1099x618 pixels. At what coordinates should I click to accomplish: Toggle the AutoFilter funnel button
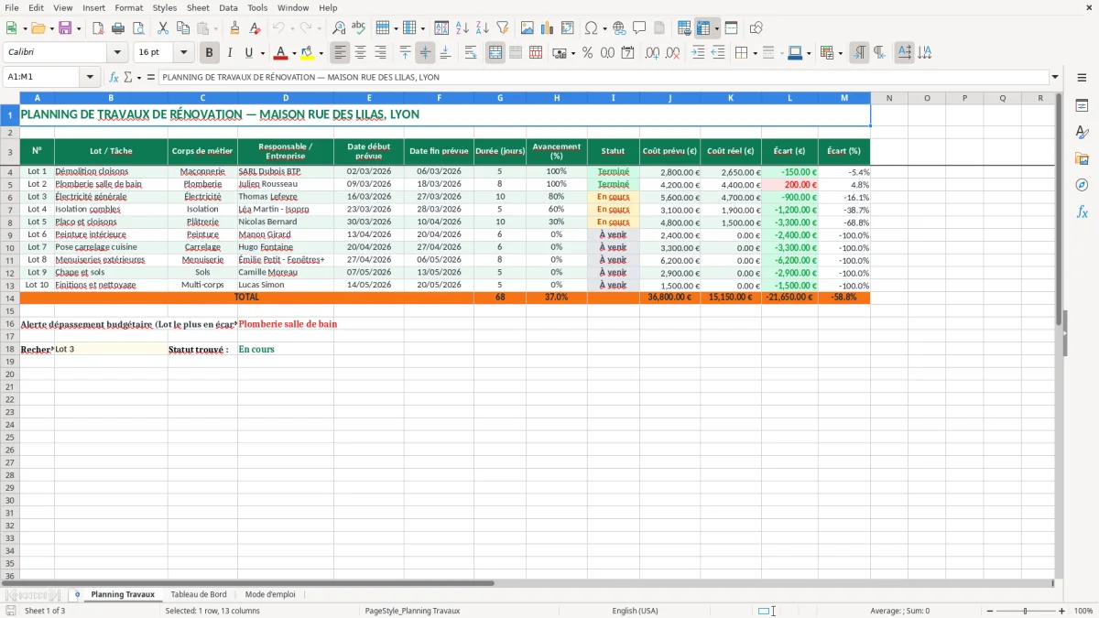[x=503, y=28]
